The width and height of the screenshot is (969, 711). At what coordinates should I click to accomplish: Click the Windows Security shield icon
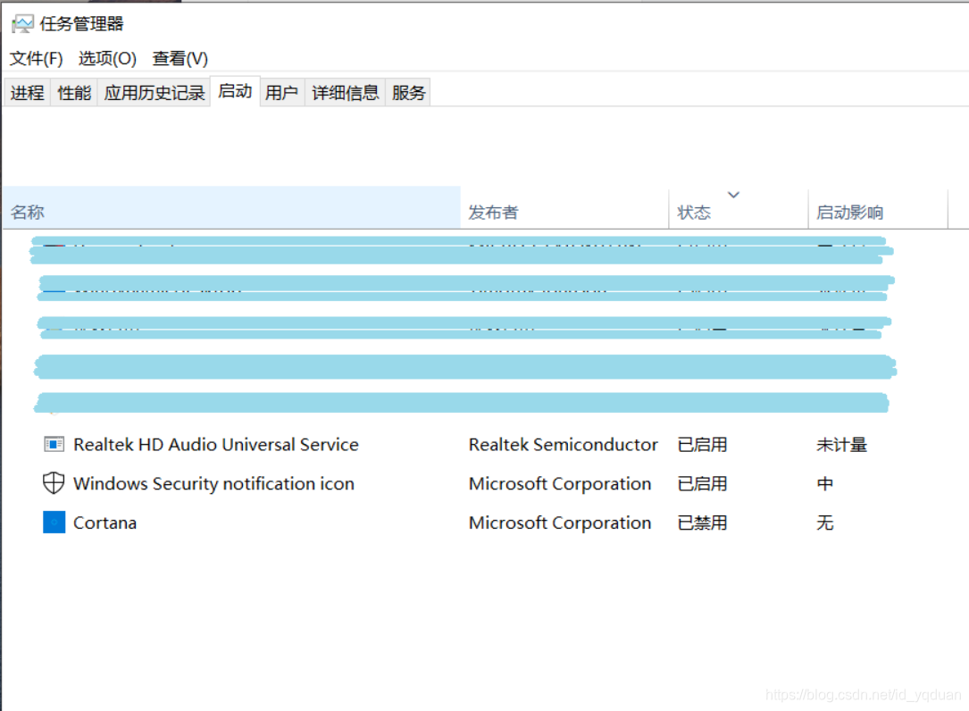coord(54,483)
